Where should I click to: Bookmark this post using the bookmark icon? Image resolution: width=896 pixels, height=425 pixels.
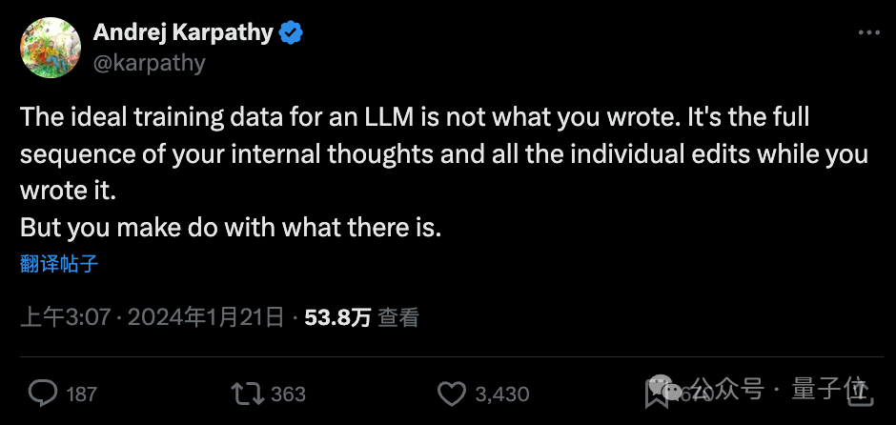point(656,392)
